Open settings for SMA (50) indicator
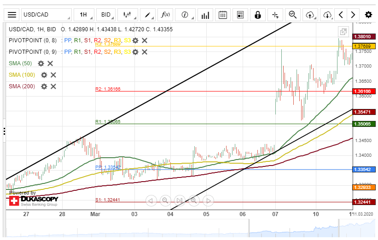The image size is (378, 240). (x=41, y=63)
